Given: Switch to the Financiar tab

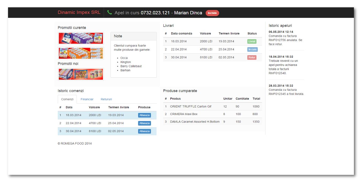Looking at the screenshot, I should [x=87, y=99].
